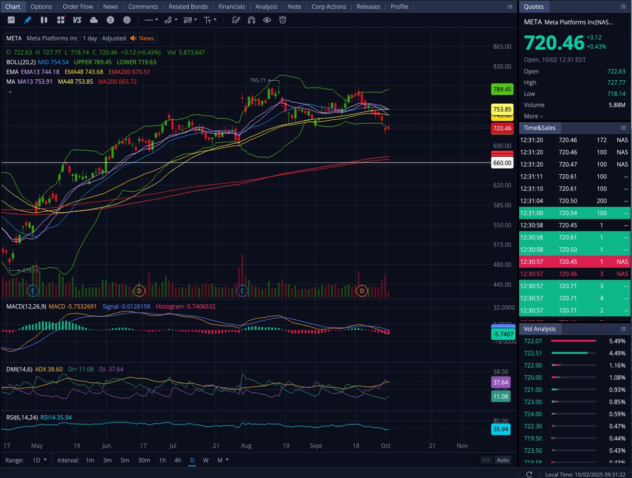Viewport: 632px width, 478px height.
Task: Select the blue pencil drawing tool
Action: coord(28,20)
